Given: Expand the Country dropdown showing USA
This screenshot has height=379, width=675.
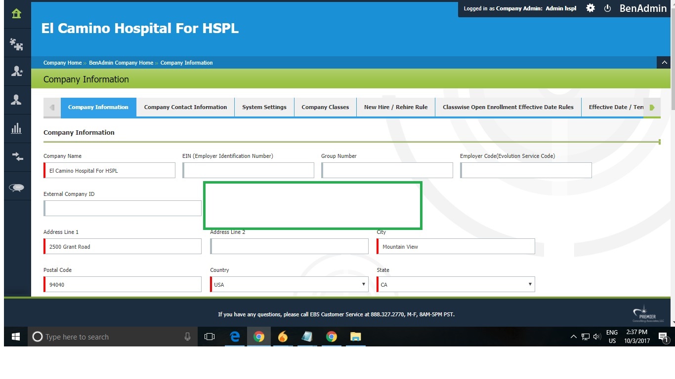Looking at the screenshot, I should [289, 285].
